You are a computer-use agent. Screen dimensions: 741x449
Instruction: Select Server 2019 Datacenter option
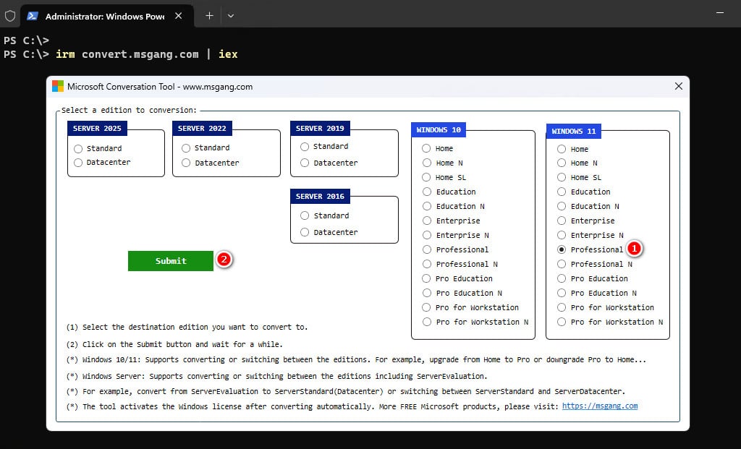[329, 163]
